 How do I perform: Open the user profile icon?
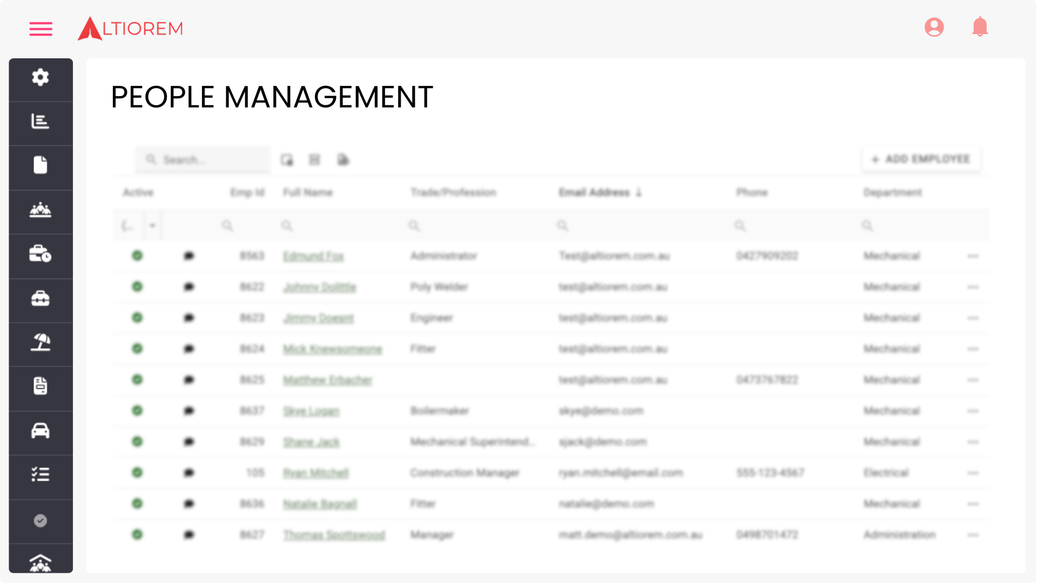[x=934, y=27]
